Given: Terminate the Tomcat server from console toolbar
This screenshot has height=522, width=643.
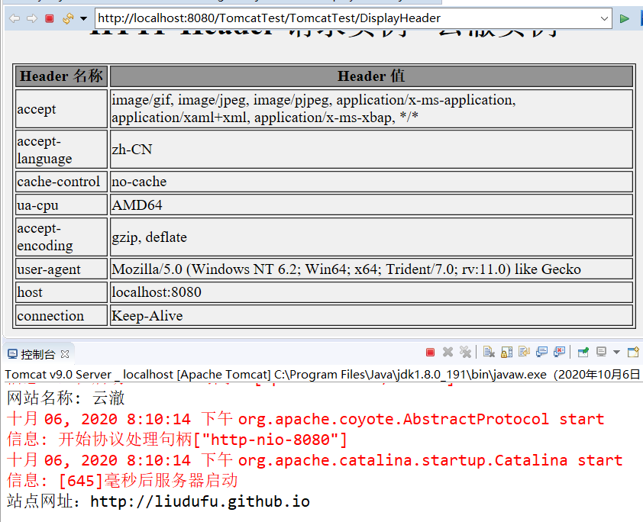Looking at the screenshot, I should tap(430, 353).
